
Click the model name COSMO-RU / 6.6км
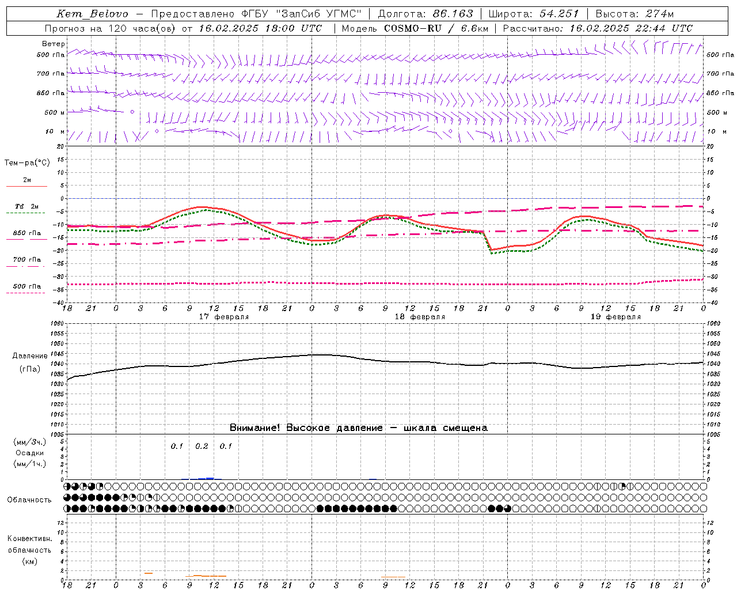436,28
